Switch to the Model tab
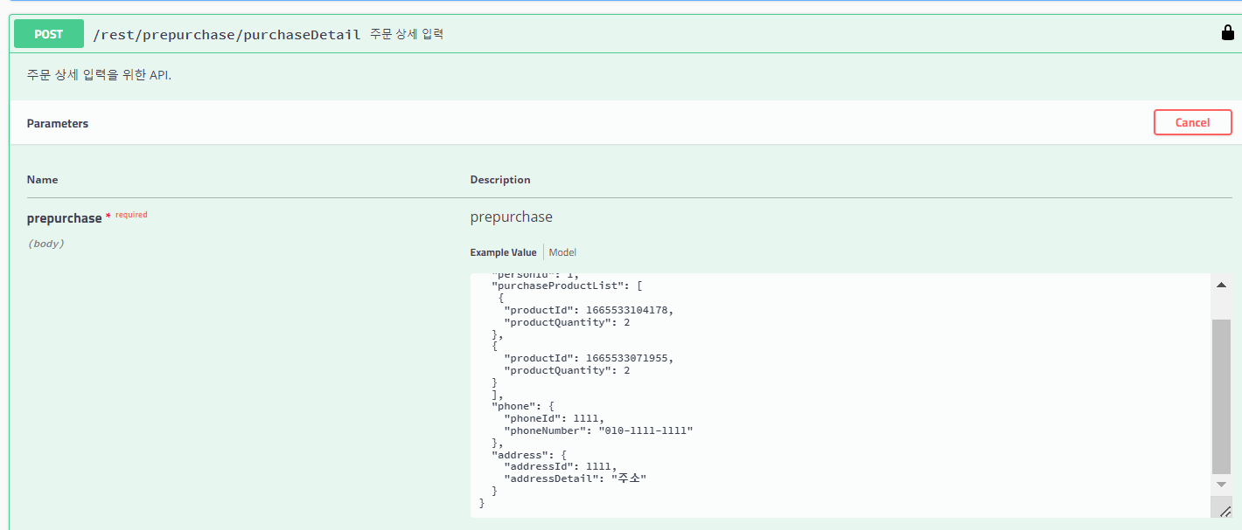The width and height of the screenshot is (1242, 530). coord(562,252)
